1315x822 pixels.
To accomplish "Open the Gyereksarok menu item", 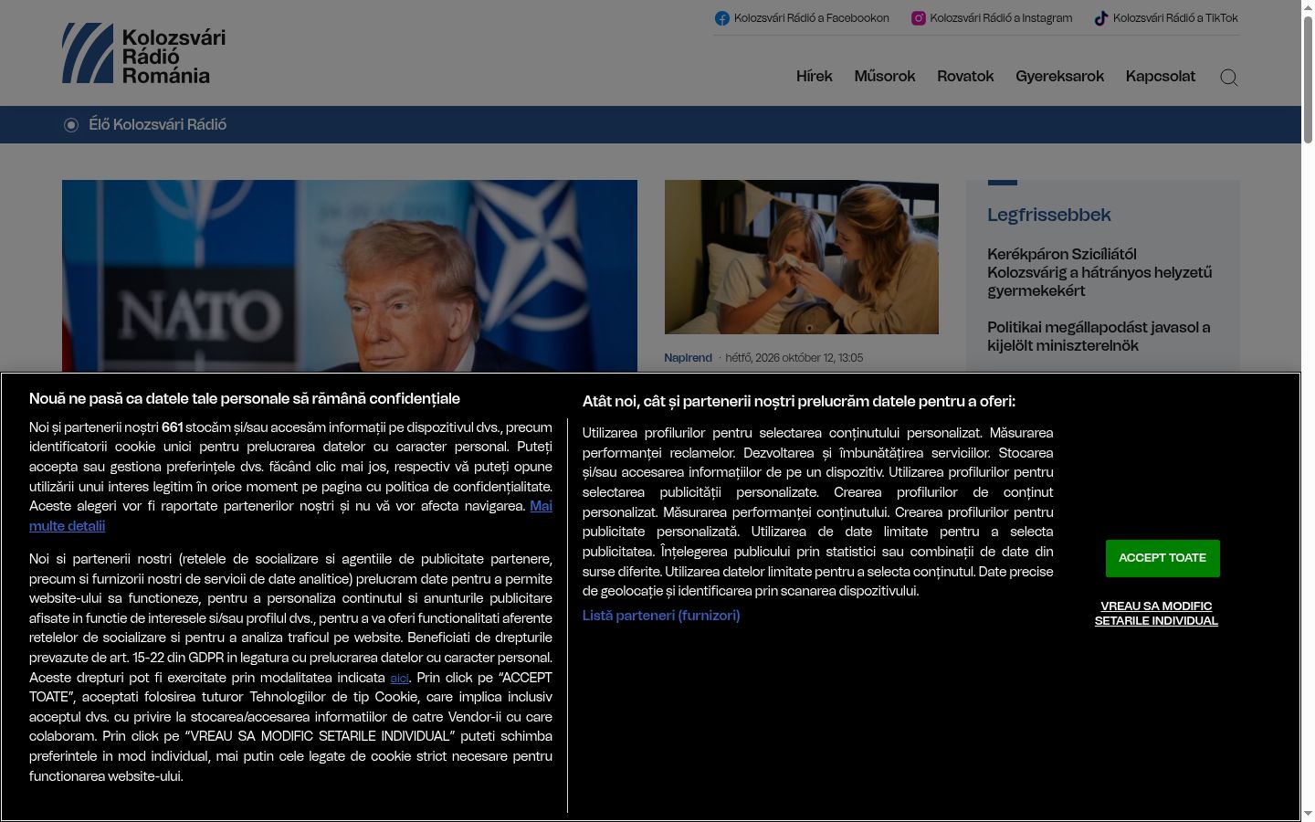I will tap(1060, 77).
